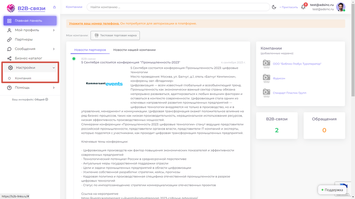355x199 pixels.
Task: Click Фудисон placeholder camera icon
Action: (x=267, y=78)
